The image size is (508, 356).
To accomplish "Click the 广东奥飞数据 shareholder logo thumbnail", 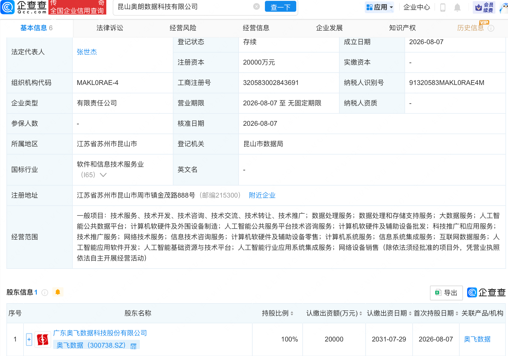I will pyautogui.click(x=43, y=340).
